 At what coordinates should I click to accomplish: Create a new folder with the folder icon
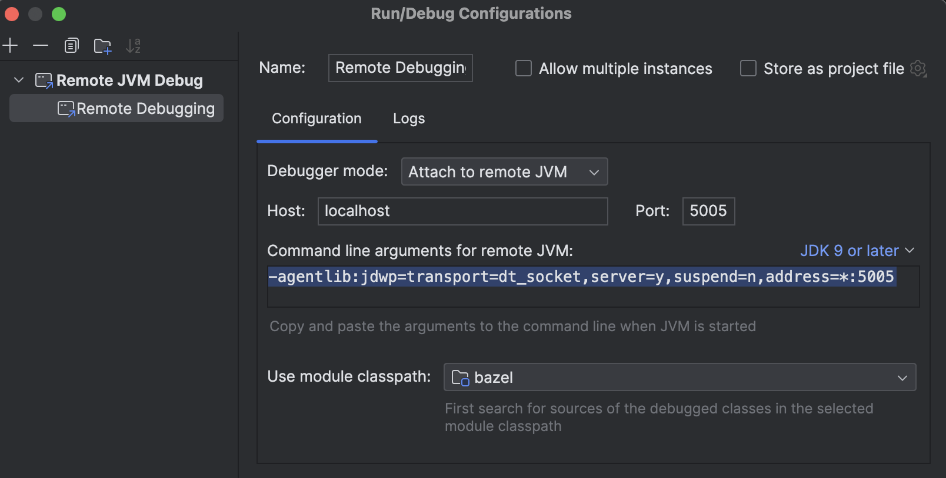tap(102, 46)
